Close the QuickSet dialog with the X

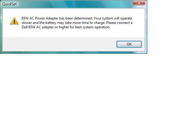click(139, 3)
